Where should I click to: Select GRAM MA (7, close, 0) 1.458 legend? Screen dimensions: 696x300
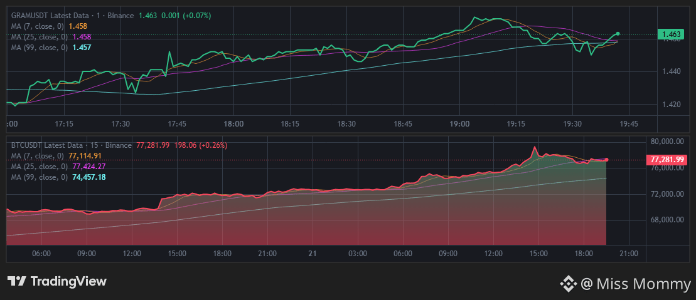(x=49, y=26)
